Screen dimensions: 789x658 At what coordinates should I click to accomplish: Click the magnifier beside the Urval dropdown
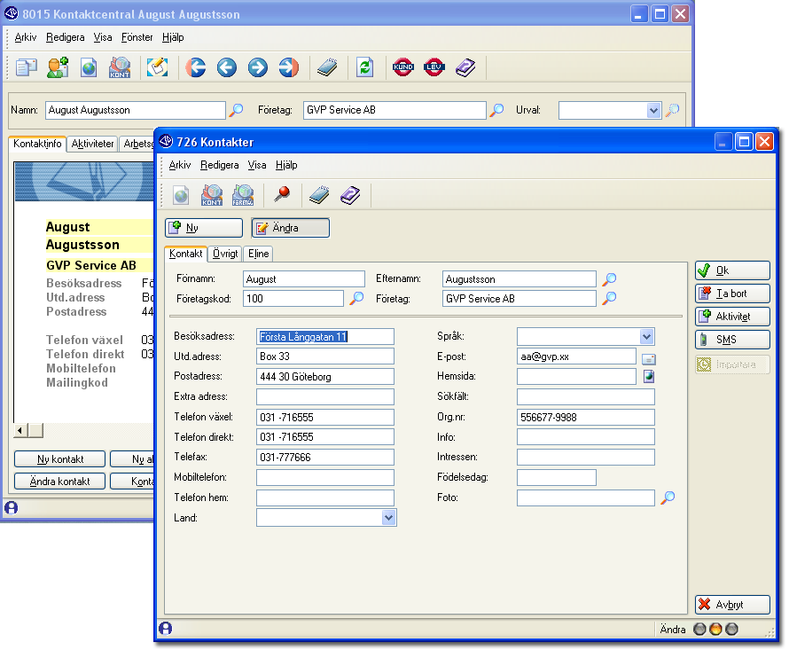point(672,110)
